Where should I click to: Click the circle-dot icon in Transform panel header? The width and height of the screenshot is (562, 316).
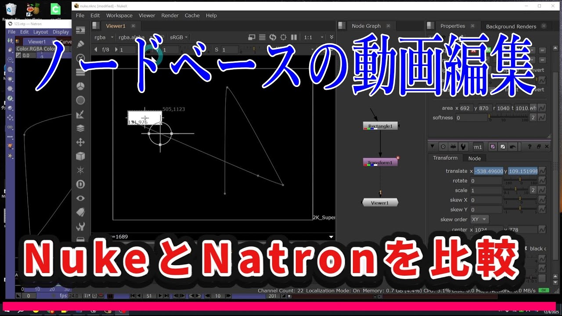point(443,147)
